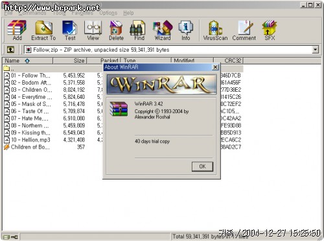Click the VirusScan toolbar icon
Screen dimensions: 324x241
[215, 28]
